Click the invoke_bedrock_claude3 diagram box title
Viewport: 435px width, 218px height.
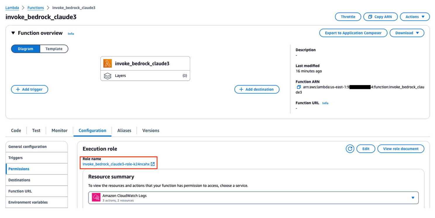point(142,63)
